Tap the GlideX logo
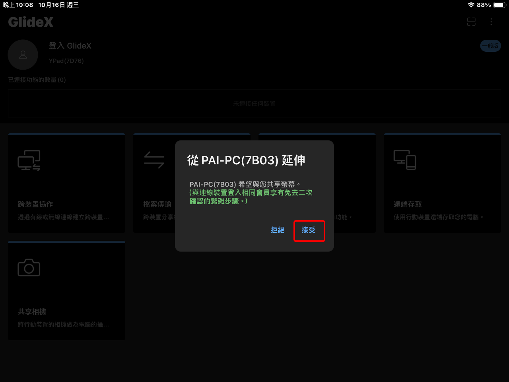The width and height of the screenshot is (509, 382). coord(31,22)
